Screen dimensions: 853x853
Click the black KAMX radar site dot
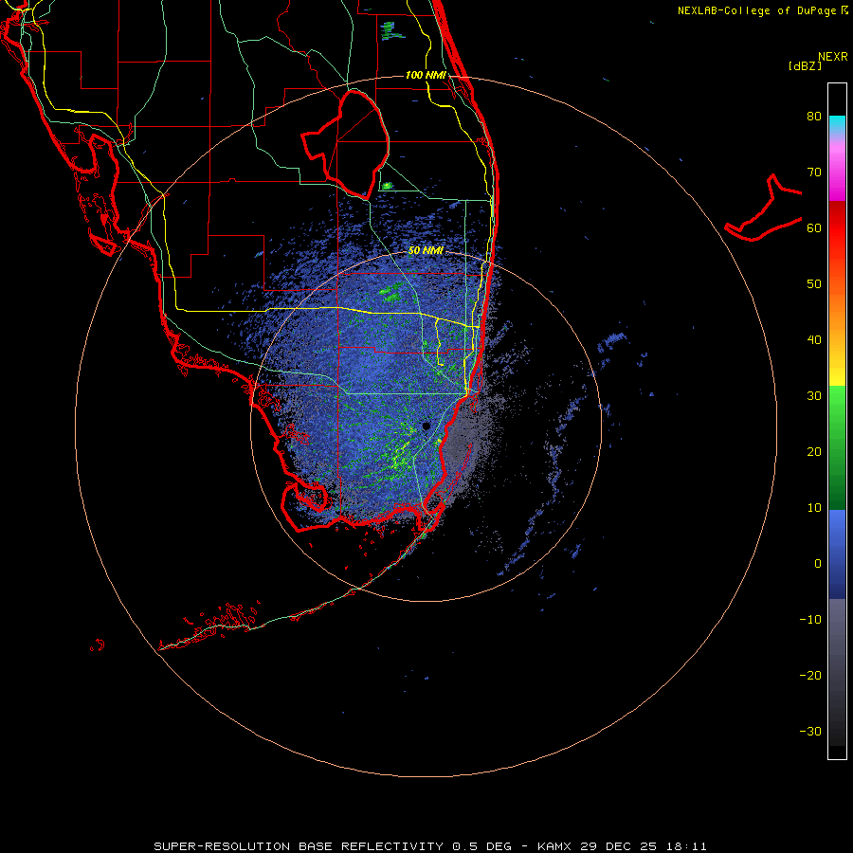click(x=426, y=426)
